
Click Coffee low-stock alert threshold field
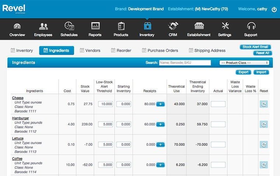(105, 165)
